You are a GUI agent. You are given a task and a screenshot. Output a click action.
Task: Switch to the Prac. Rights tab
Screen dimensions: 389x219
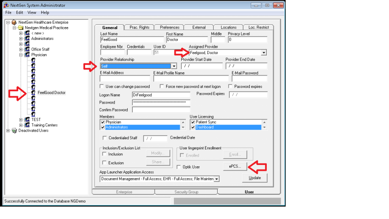pyautogui.click(x=140, y=27)
